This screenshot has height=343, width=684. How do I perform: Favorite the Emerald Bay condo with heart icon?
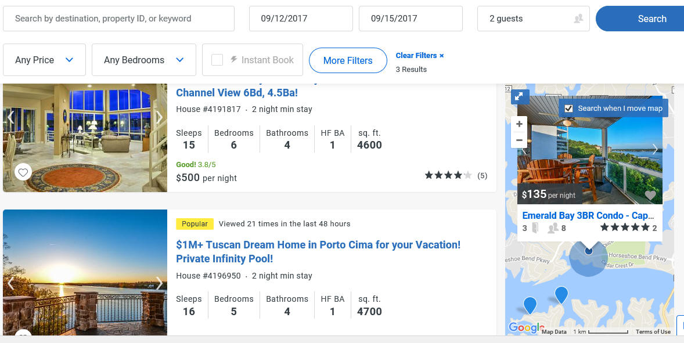650,195
